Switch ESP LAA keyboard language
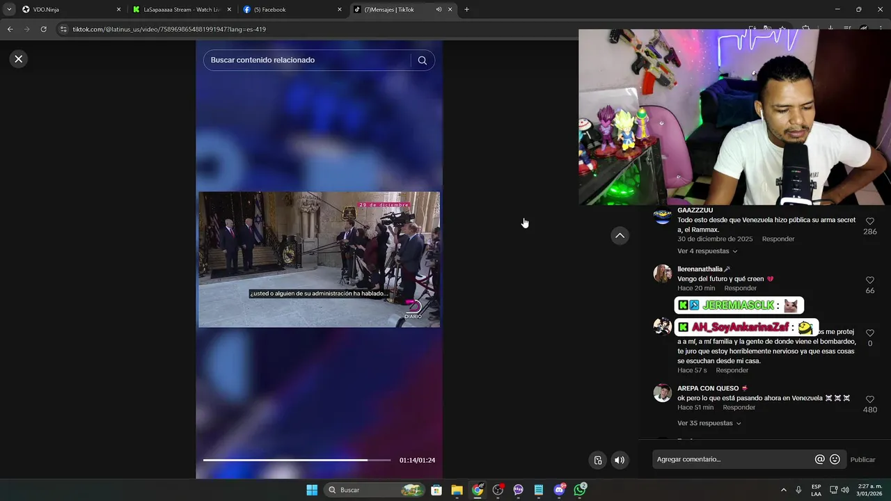891x501 pixels. 816,490
